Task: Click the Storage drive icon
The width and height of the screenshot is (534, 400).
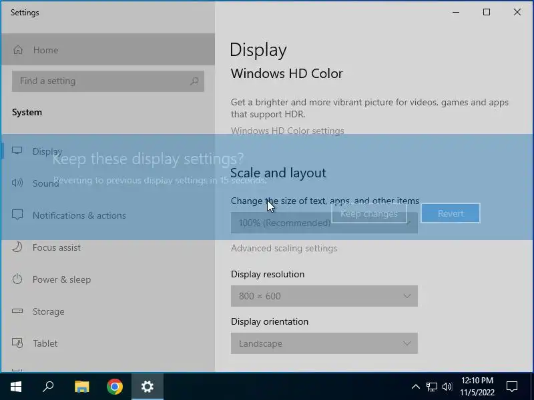Action: click(17, 311)
